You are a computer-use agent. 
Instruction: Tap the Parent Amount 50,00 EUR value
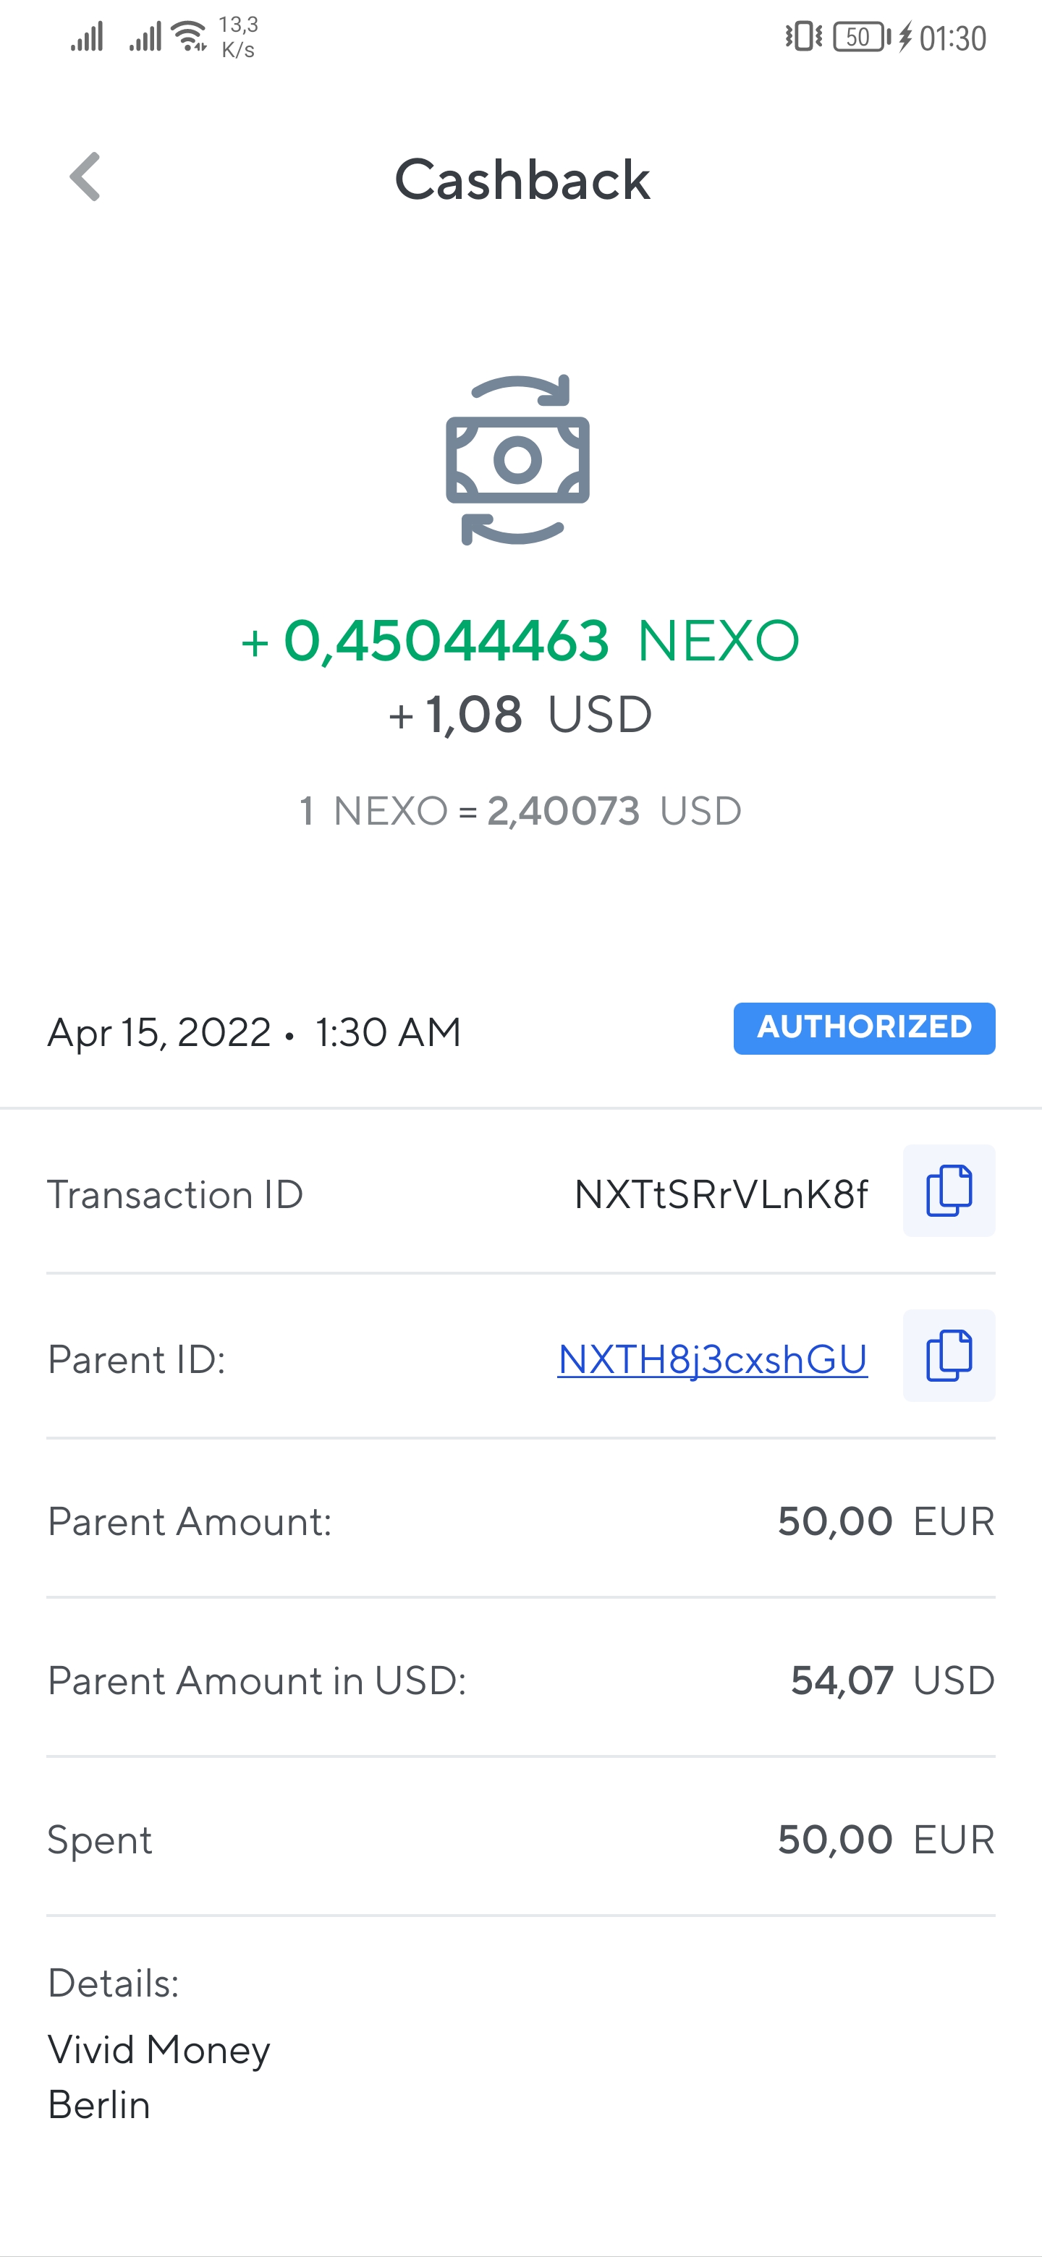885,1522
